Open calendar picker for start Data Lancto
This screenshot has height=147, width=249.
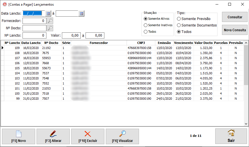coord(48,14)
